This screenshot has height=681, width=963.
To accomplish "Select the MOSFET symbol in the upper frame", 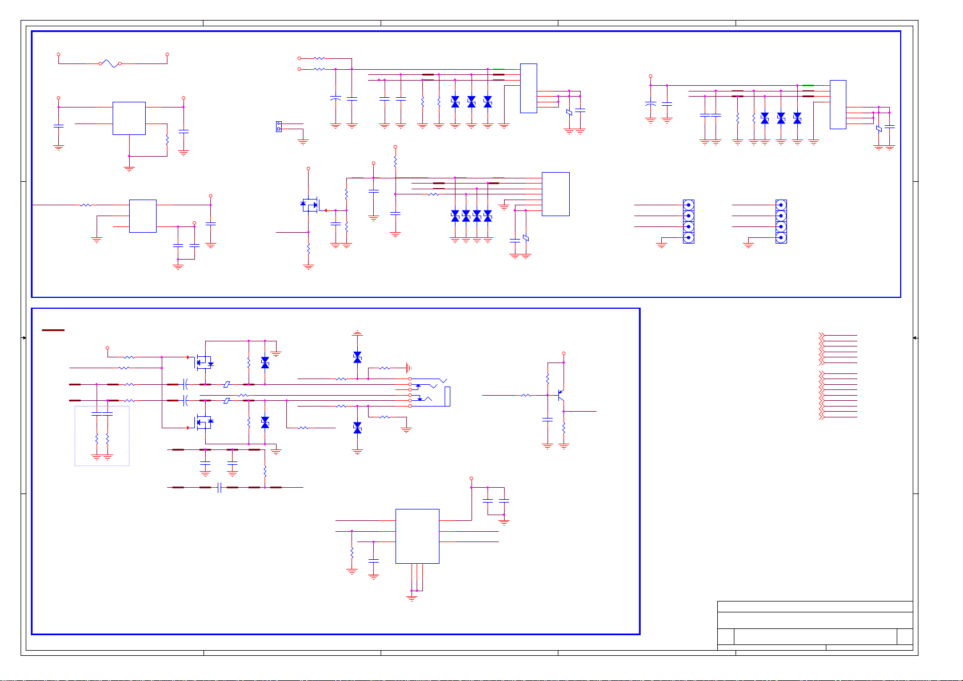I will tap(310, 205).
